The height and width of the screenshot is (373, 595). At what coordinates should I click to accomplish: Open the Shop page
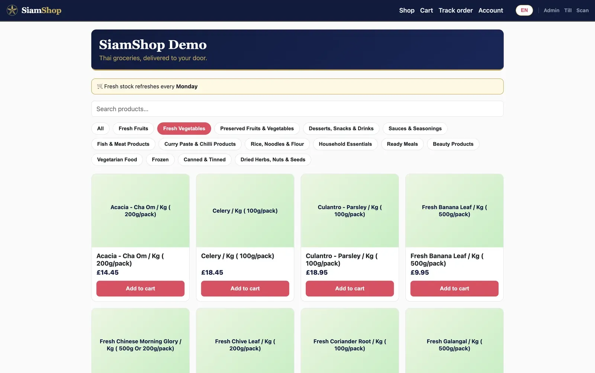tap(406, 10)
